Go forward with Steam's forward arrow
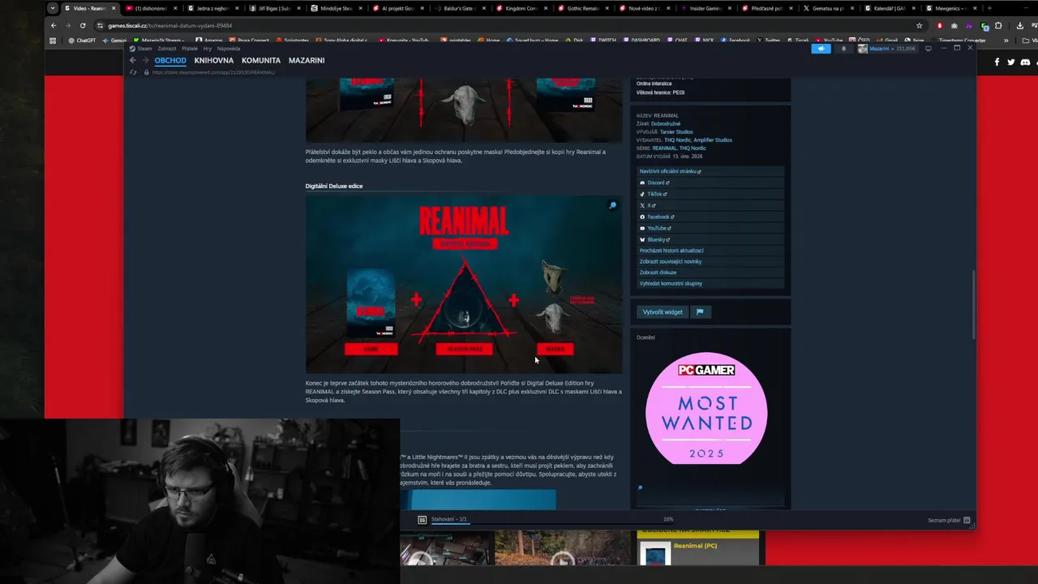 point(145,61)
